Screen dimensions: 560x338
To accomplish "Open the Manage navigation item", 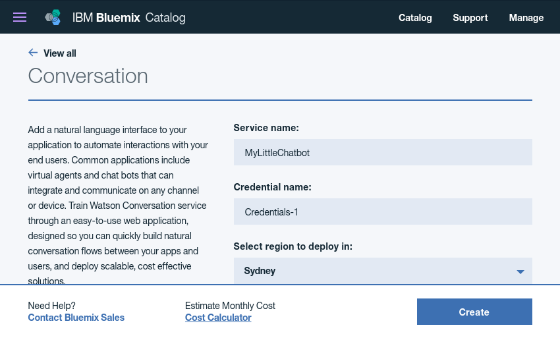I will (x=526, y=18).
